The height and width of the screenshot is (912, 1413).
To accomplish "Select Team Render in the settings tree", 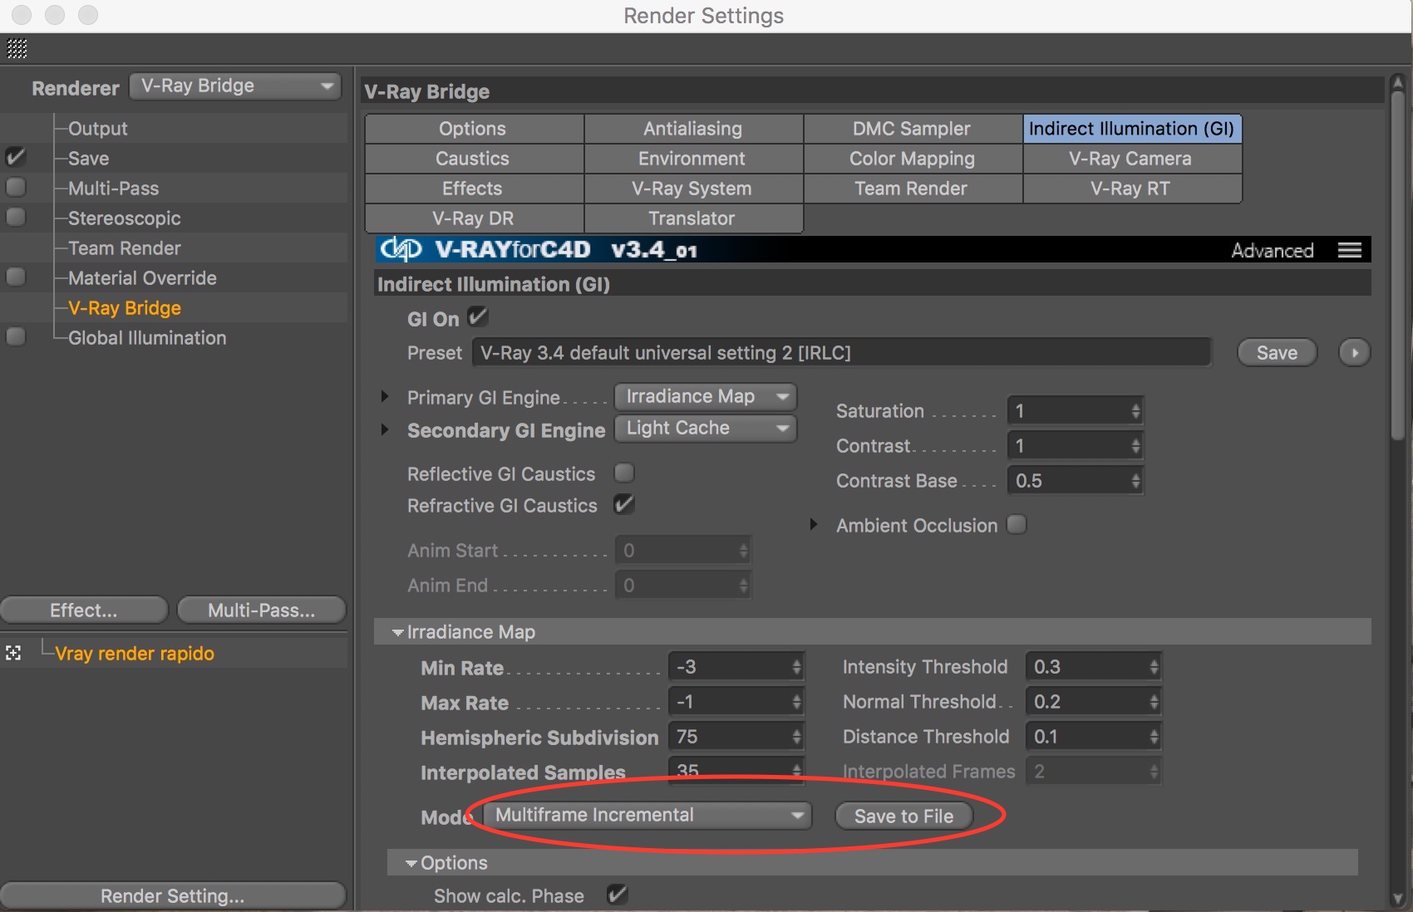I will pos(125,248).
